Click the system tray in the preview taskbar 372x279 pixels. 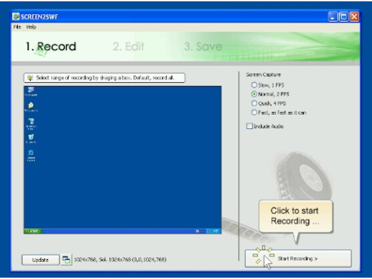(x=214, y=231)
